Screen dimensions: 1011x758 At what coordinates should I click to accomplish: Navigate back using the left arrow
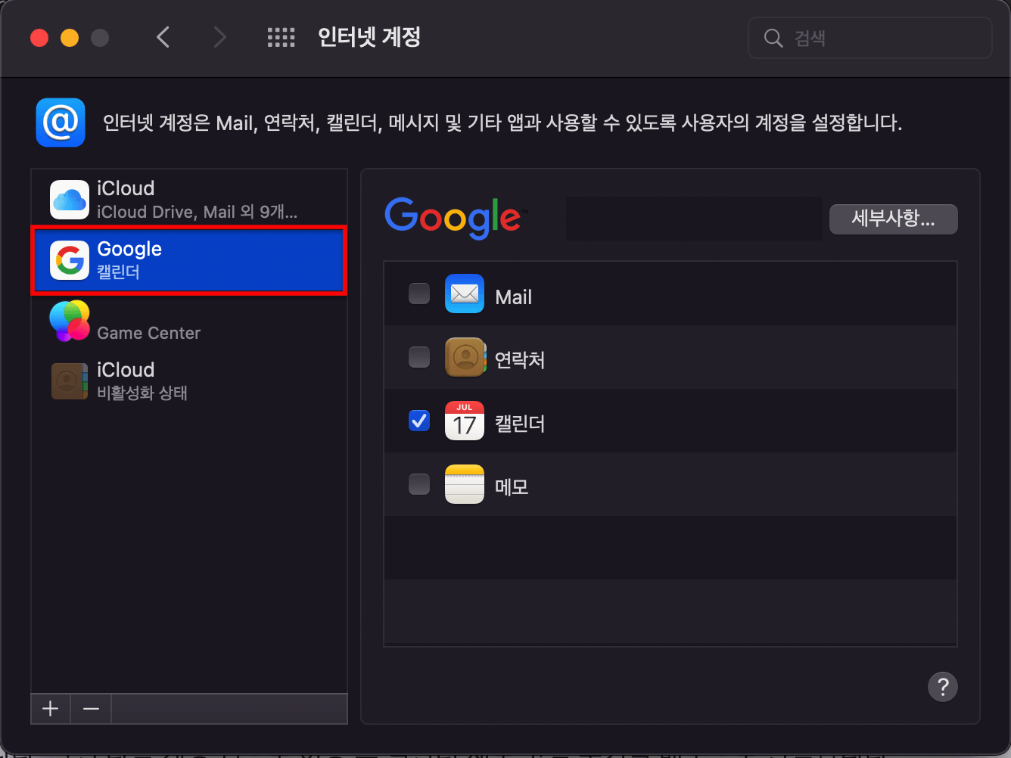(163, 37)
